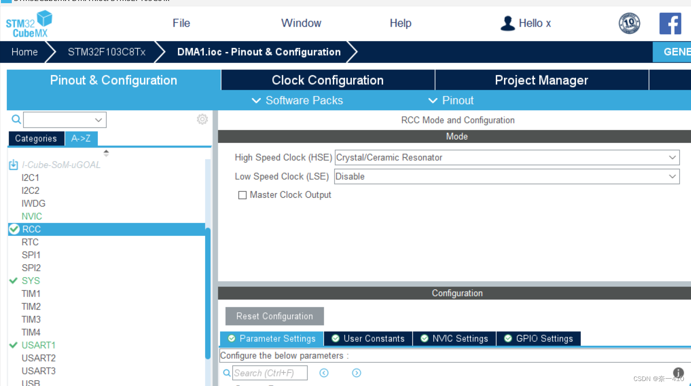This screenshot has width=691, height=386.
Task: Go to Home breadcrumb
Action: tap(24, 52)
